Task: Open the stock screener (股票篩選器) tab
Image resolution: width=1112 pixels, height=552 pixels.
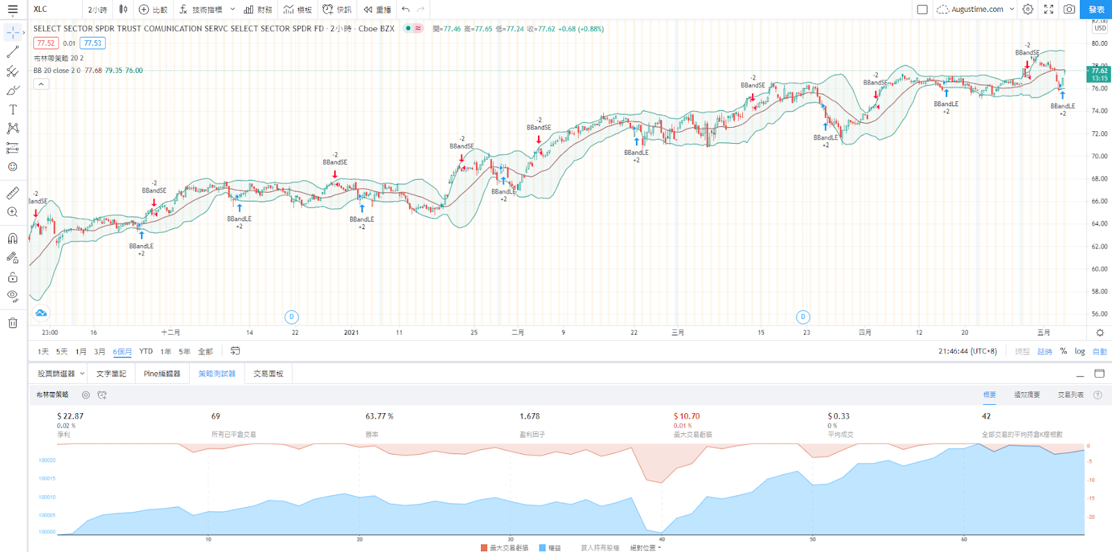Action: 56,374
